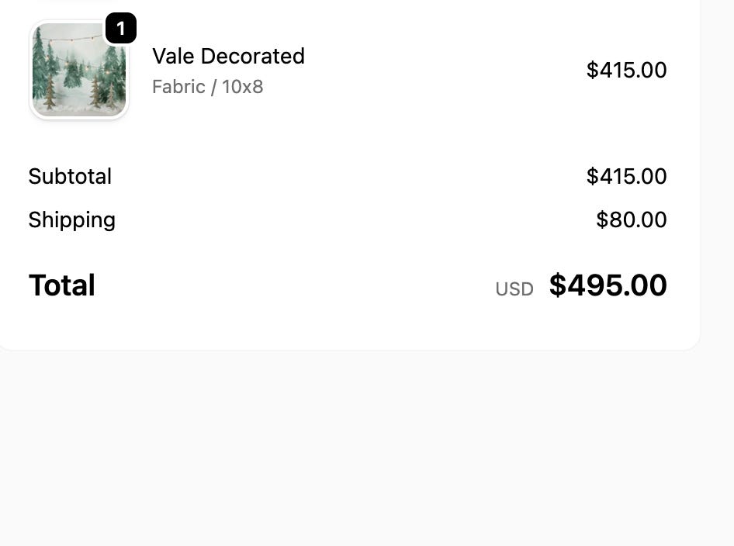Click the dollar sign of the $495.00 total
Screen dimensions: 734x546
pyautogui.click(x=558, y=285)
